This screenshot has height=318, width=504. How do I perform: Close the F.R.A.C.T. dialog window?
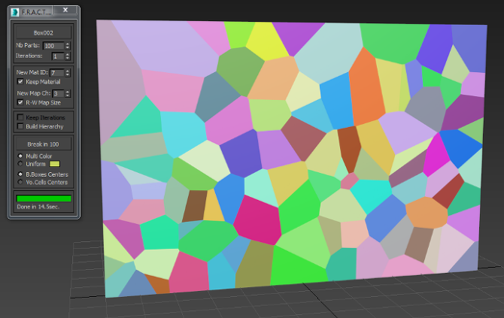point(65,11)
